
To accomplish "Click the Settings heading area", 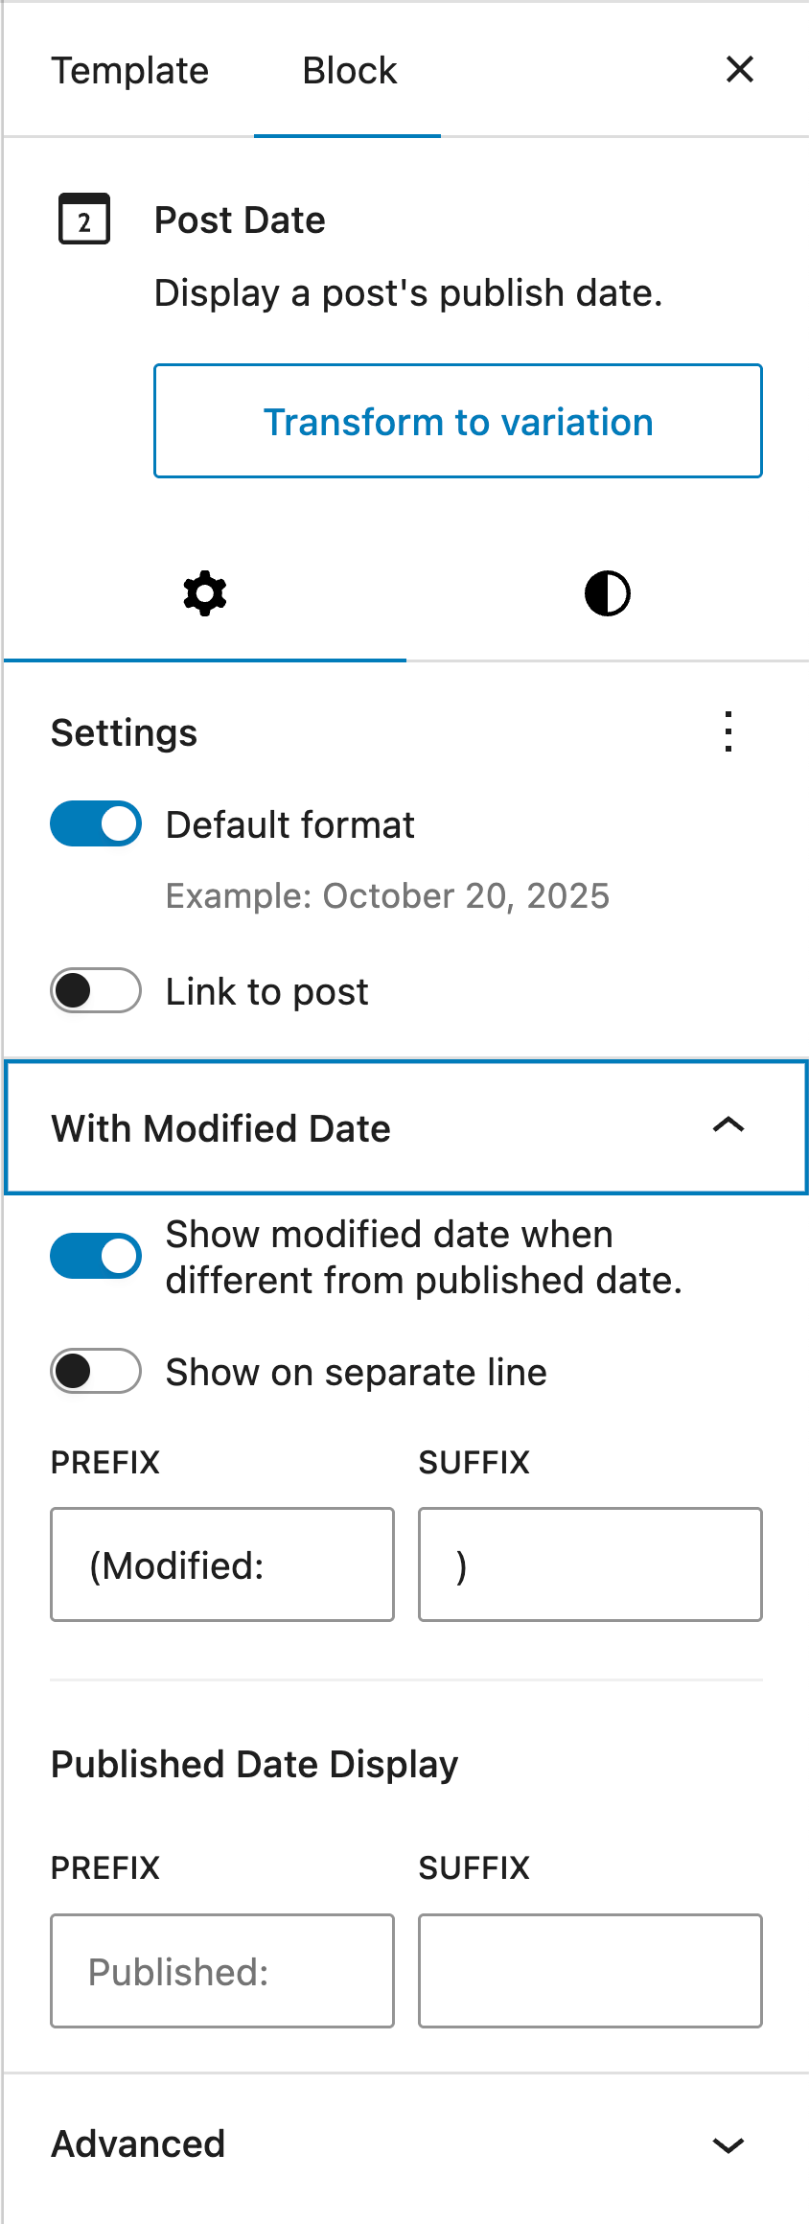I will (x=124, y=731).
